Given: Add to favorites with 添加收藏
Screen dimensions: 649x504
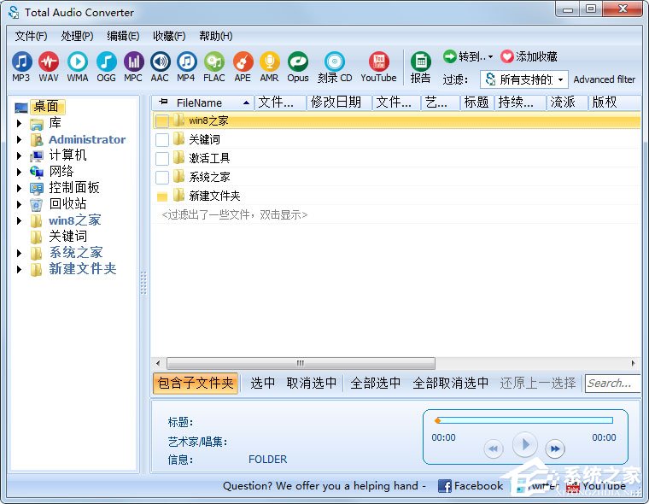Looking at the screenshot, I should point(529,56).
